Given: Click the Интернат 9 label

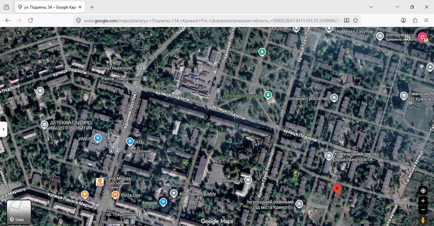Looking at the screenshot, I should pos(231,181).
